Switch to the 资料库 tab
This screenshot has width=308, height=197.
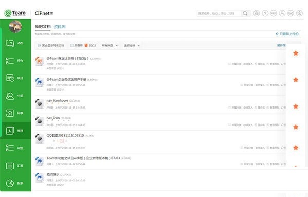point(60,27)
